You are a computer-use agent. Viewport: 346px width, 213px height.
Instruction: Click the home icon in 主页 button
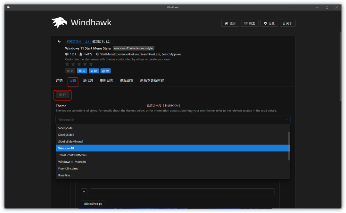[227, 23]
